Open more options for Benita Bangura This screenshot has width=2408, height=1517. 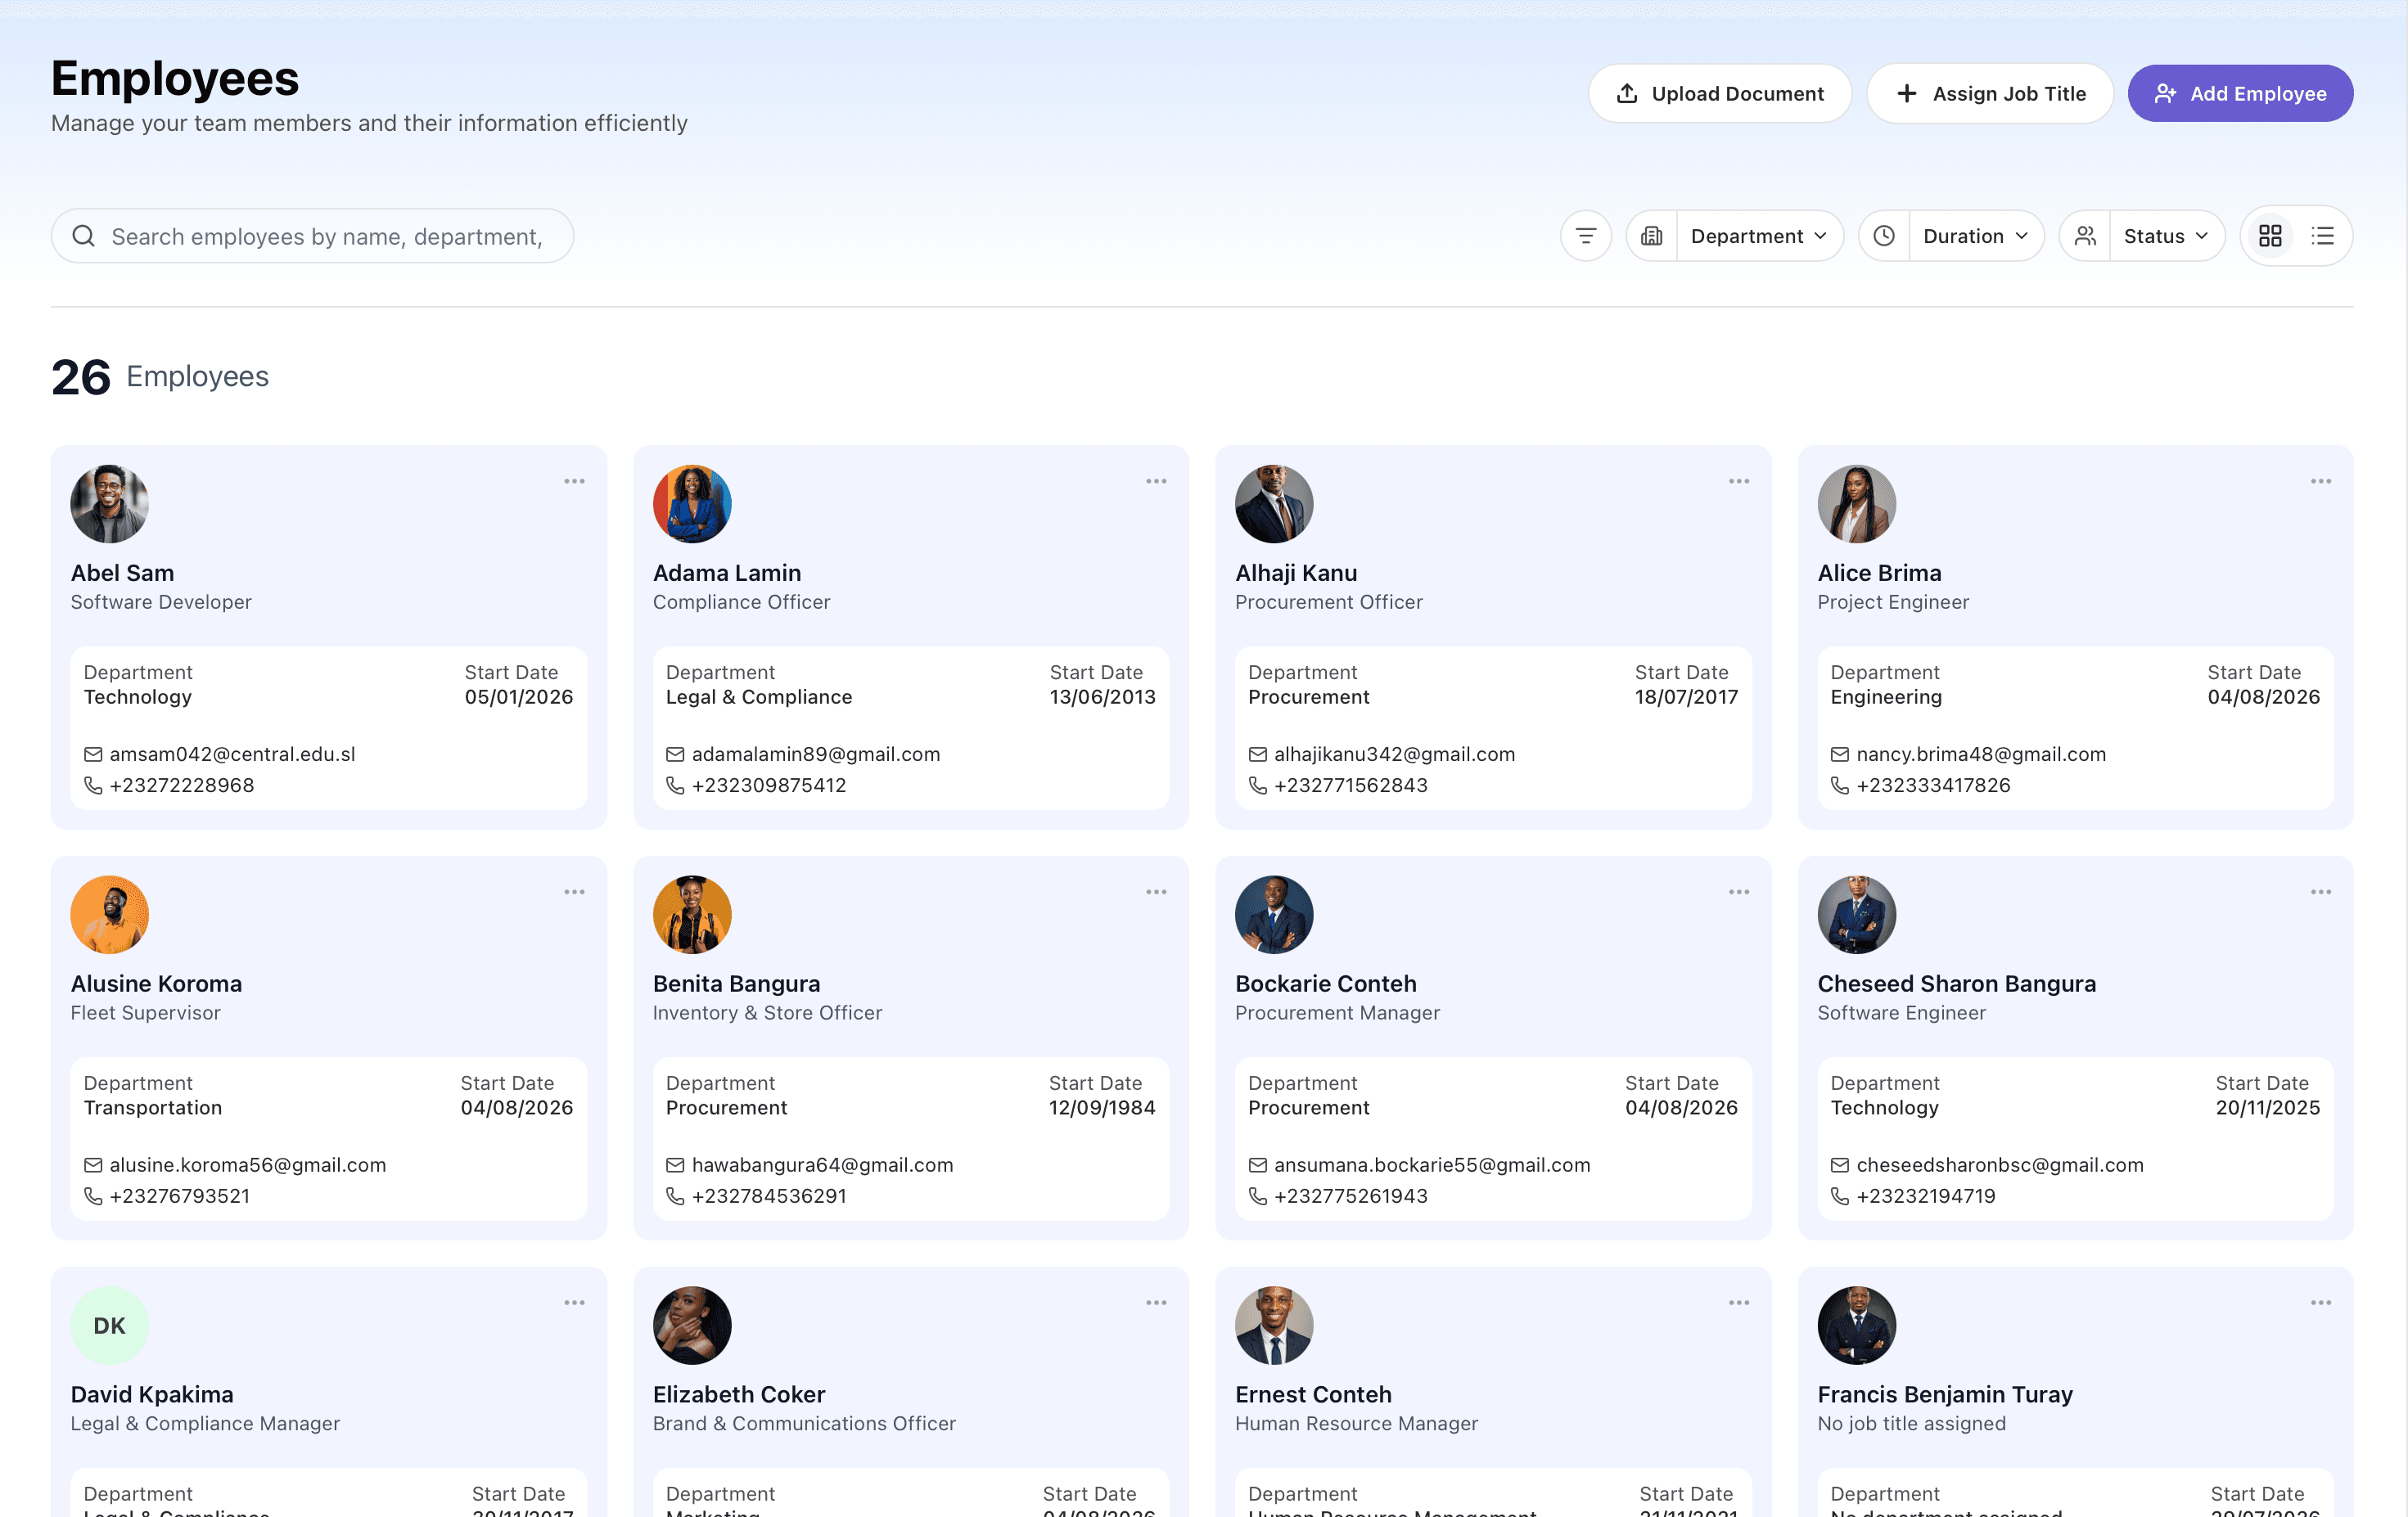1156,892
